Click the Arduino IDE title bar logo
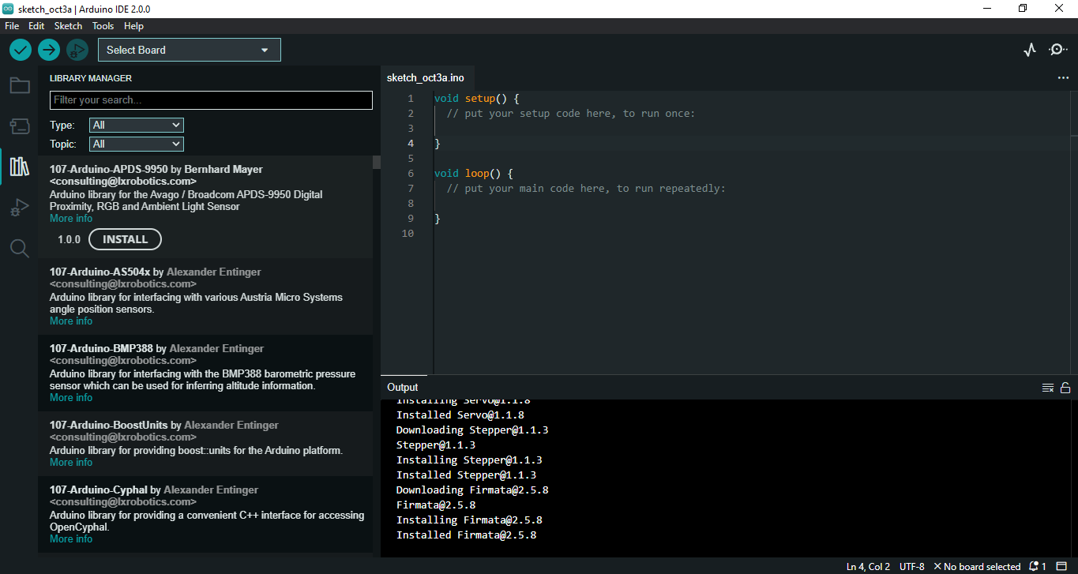This screenshot has height=574, width=1078. point(8,9)
